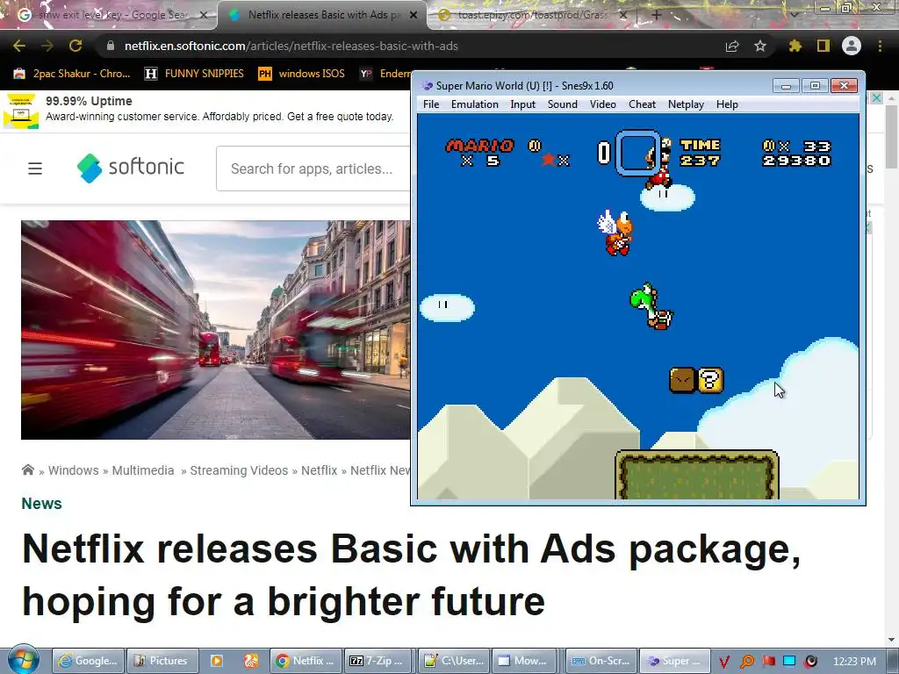Switch to the 7-Zip taskbar item
This screenshot has height=674, width=899.
(x=378, y=661)
